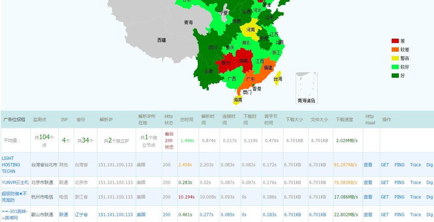The height and width of the screenshot is (222, 434).
Task: Select 广西 province on the map
Action: pyautogui.click(x=232, y=79)
